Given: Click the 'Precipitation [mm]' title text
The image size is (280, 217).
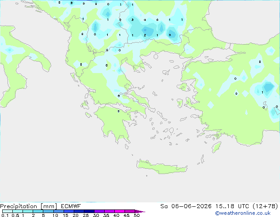Looking at the screenshot, I should click(x=29, y=206).
